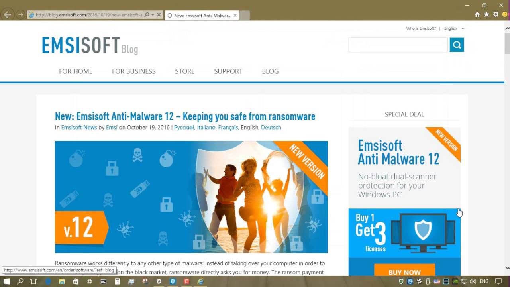Close the Emsisoft Anti-Malware tab
Viewport: 510px width, 287px height.
coord(235,16)
